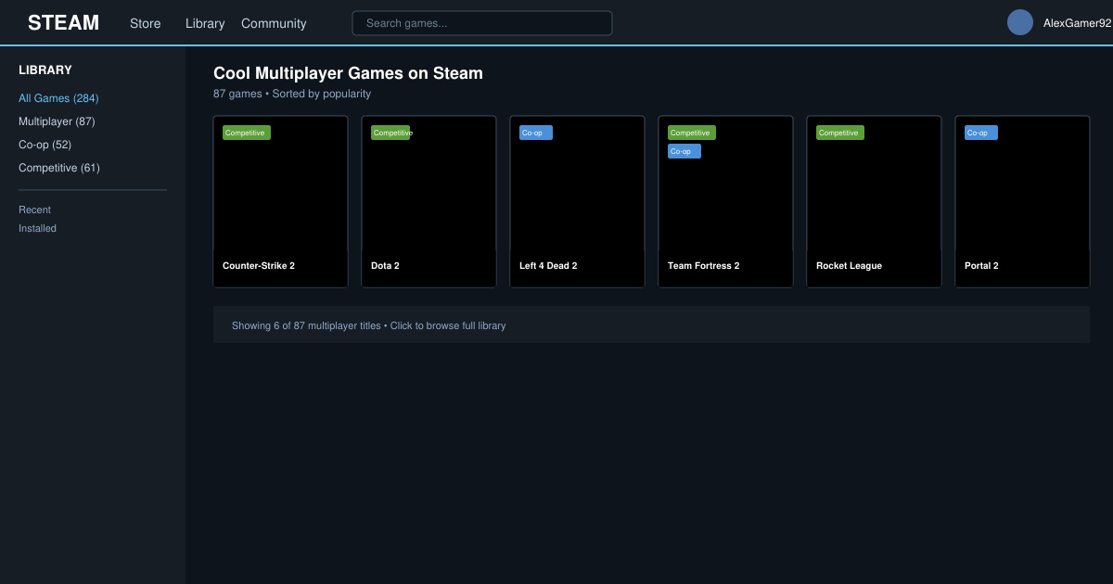Click the Cool Multiplayer Games on Steam heading
The width and height of the screenshot is (1113, 584).
(x=348, y=73)
